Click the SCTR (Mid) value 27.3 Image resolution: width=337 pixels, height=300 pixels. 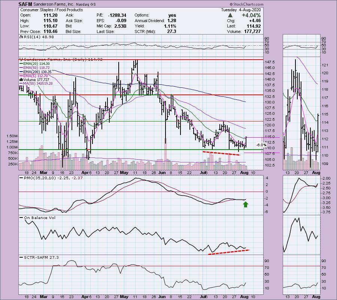pos(172,31)
